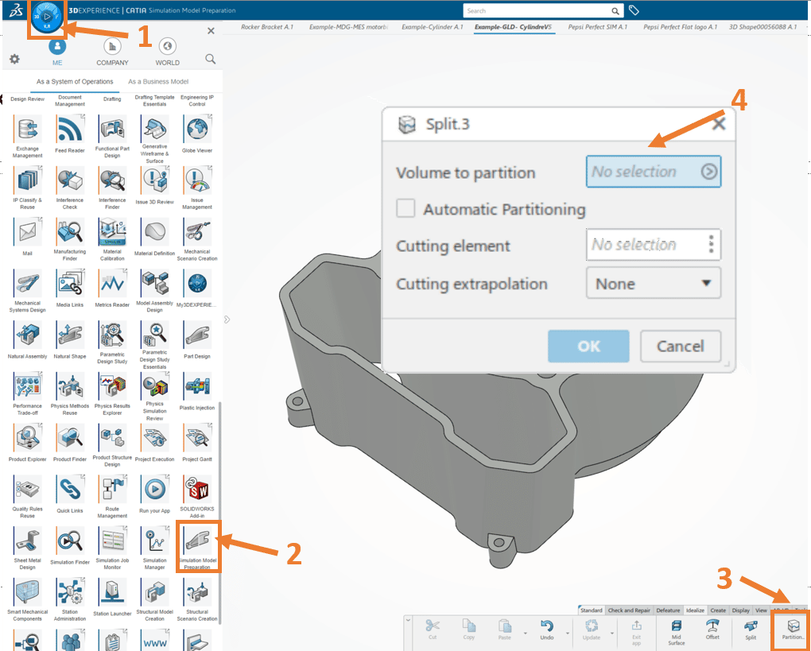The image size is (811, 651).
Task: Launch the Station Launcher app
Action: (112, 597)
